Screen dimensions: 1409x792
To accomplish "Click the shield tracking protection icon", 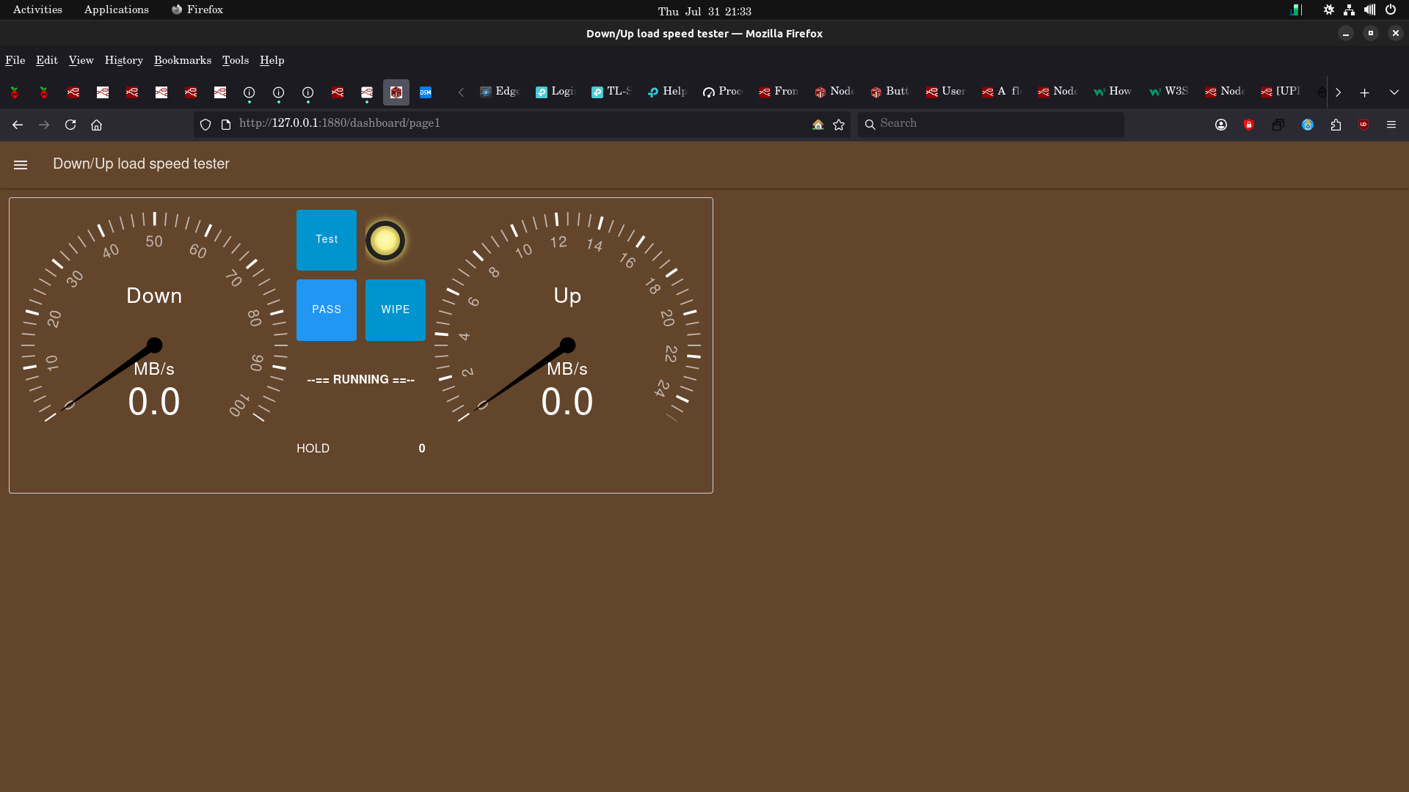I will 205,125.
